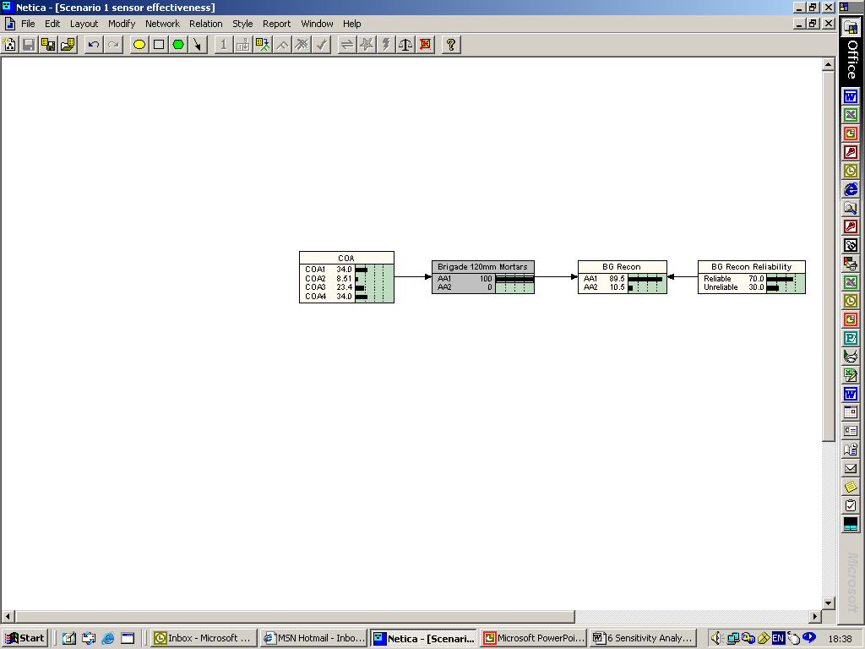The height and width of the screenshot is (649, 865).
Task: Click the undo toolbar icon
Action: pos(93,45)
